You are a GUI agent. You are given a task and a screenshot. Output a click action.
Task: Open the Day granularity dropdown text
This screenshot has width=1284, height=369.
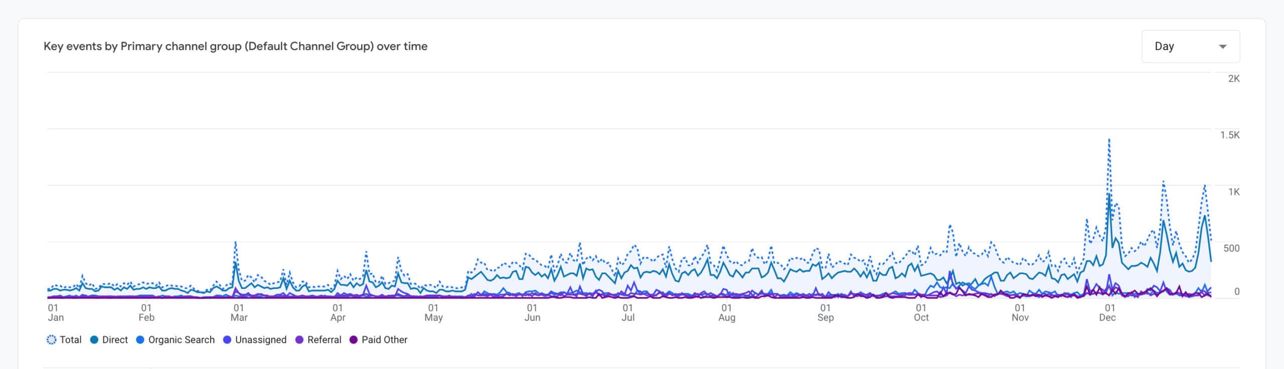tap(1164, 47)
